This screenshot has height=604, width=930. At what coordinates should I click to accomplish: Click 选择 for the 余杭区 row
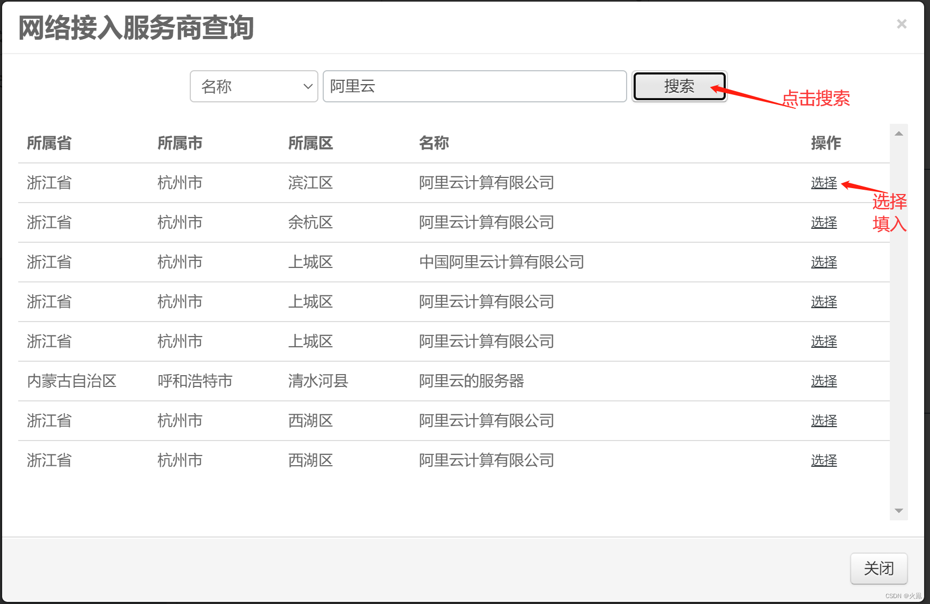[x=824, y=222]
